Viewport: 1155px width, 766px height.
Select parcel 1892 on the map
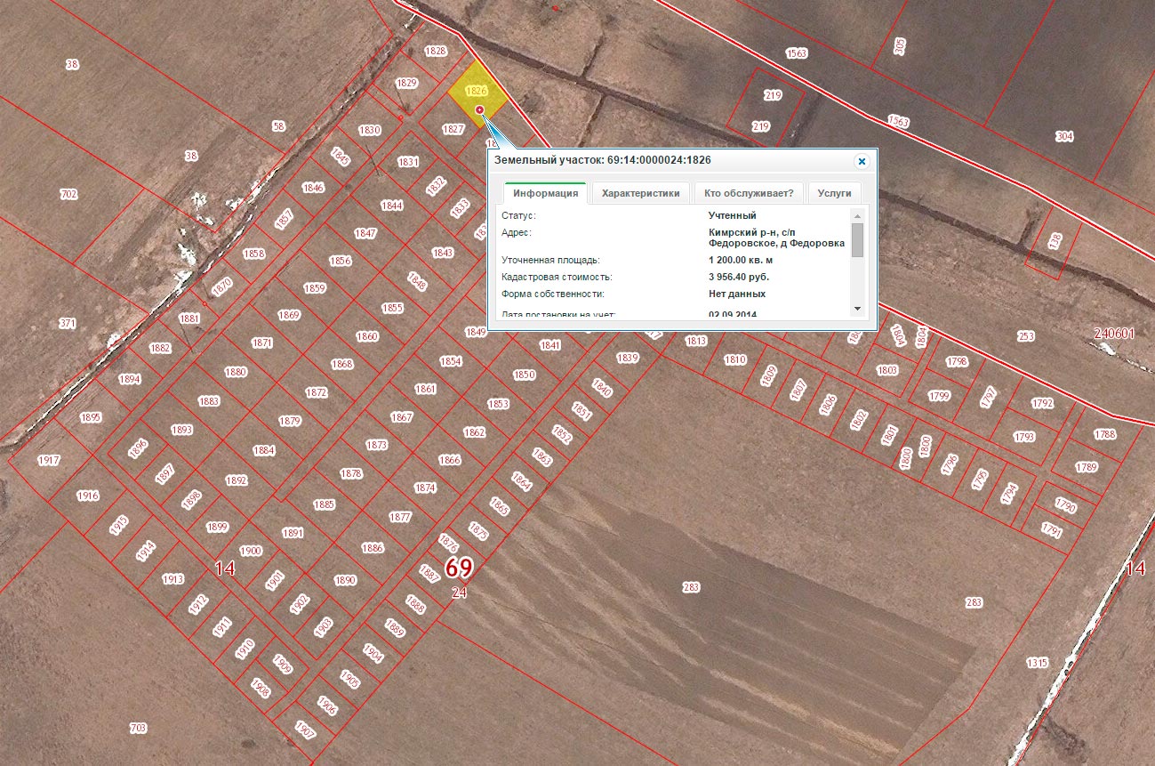pyautogui.click(x=236, y=480)
